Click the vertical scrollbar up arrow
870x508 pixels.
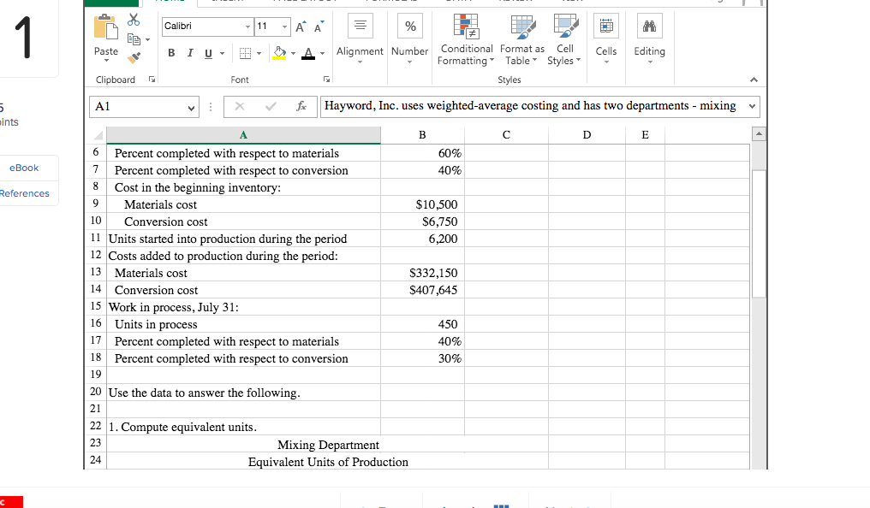click(759, 134)
